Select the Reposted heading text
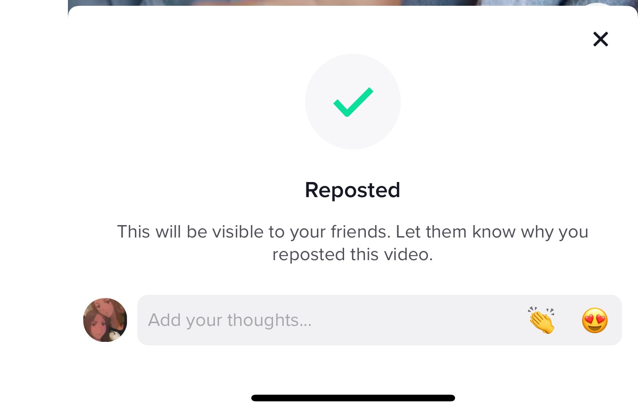Screen dimensions: 638x412 [x=353, y=190]
